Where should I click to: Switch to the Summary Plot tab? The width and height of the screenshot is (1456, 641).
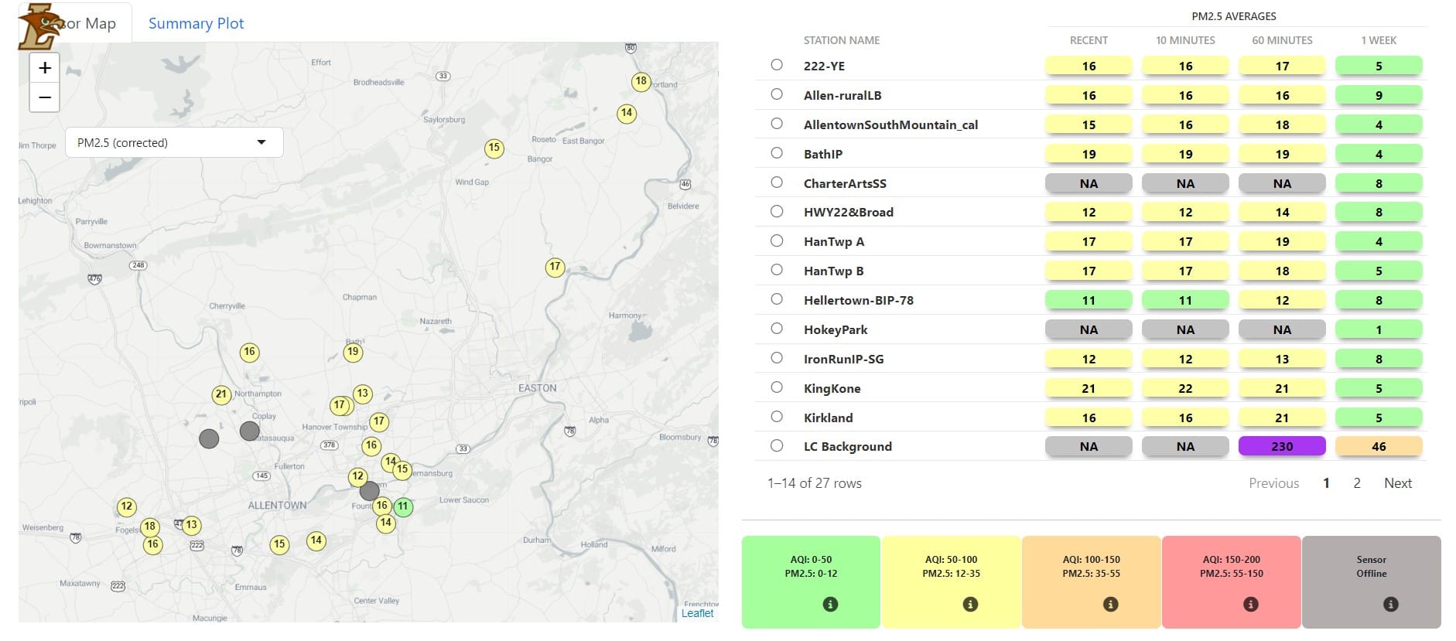point(196,23)
